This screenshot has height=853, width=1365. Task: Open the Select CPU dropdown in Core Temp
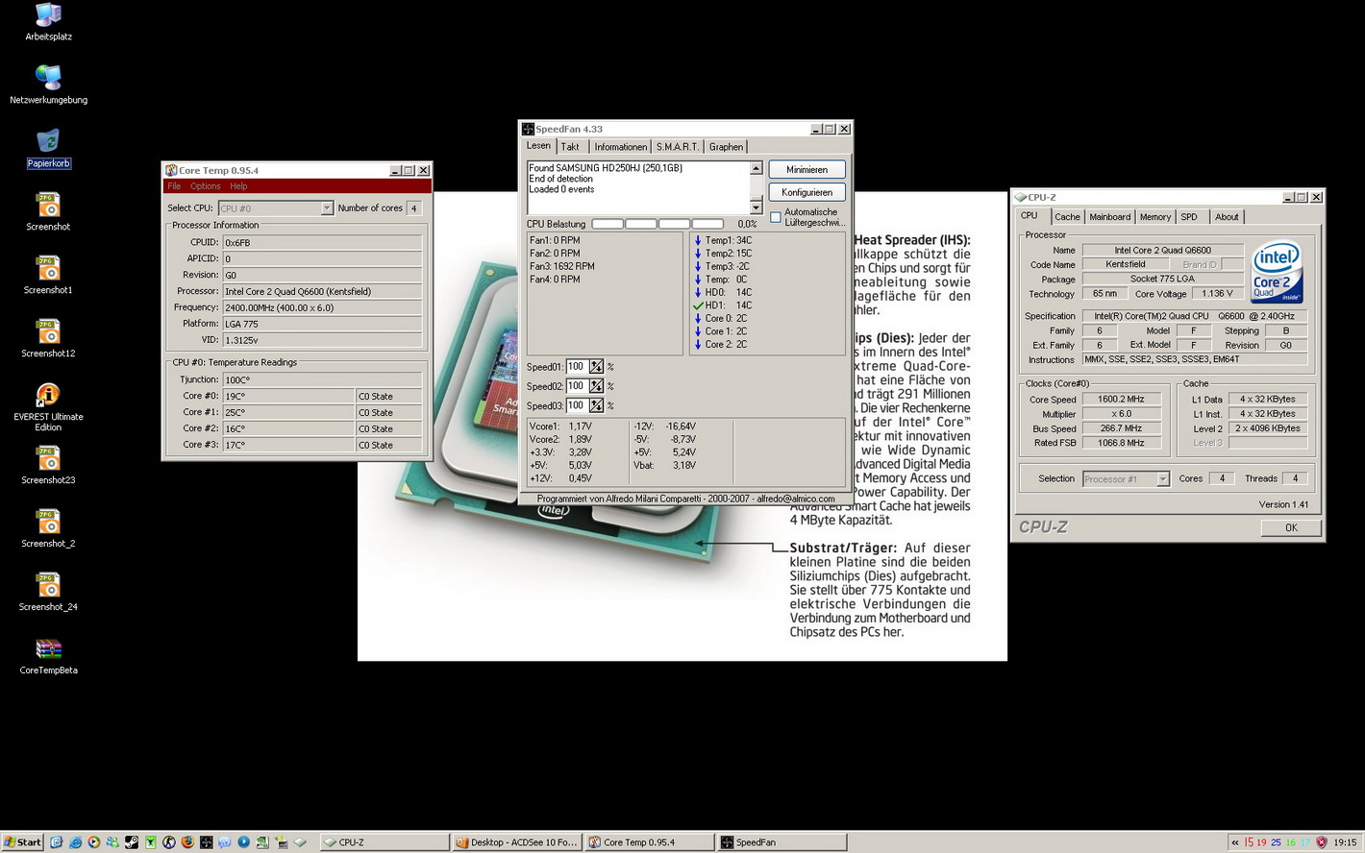pyautogui.click(x=275, y=207)
